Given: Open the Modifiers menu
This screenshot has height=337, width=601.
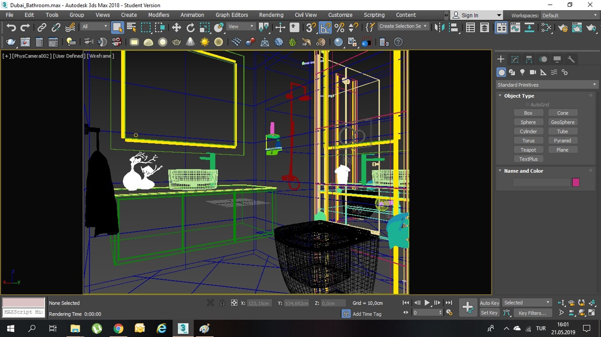Looking at the screenshot, I should pyautogui.click(x=159, y=15).
